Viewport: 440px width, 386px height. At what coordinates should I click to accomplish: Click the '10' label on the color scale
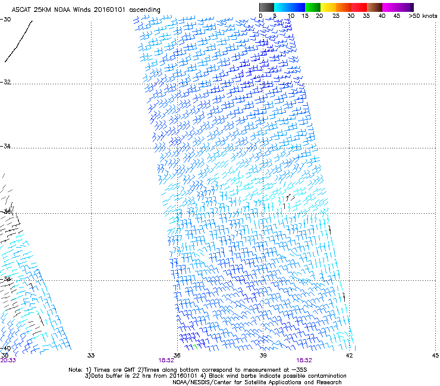click(x=291, y=16)
